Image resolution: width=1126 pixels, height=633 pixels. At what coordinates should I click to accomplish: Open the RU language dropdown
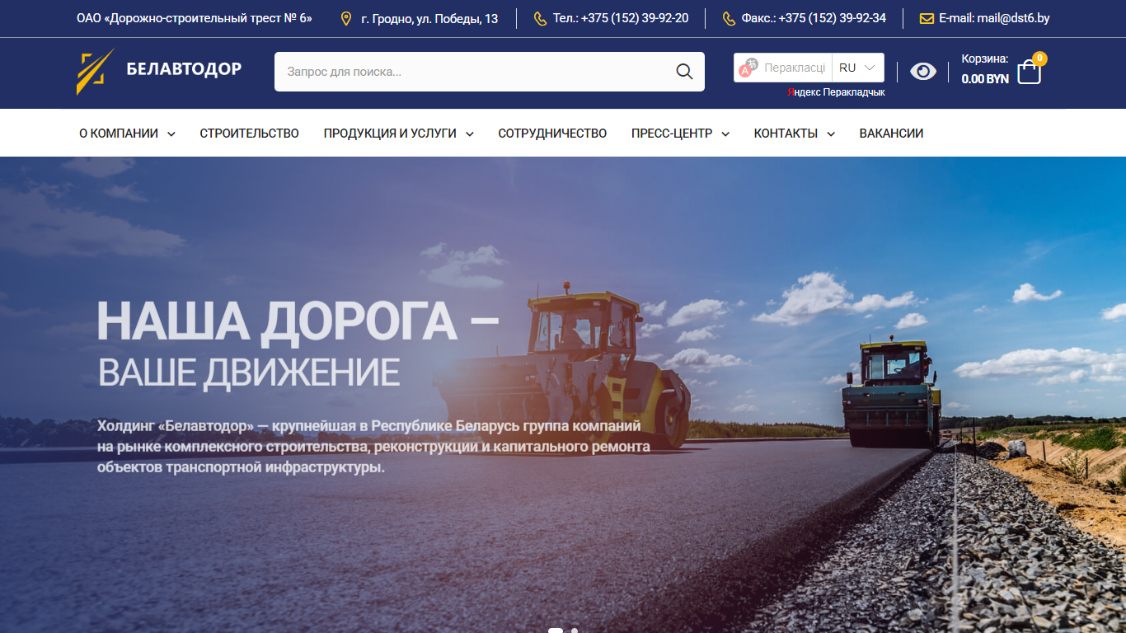tap(858, 68)
